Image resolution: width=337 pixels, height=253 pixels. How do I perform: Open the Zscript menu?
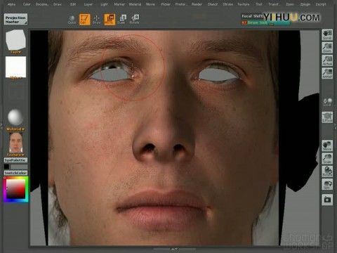click(321, 4)
